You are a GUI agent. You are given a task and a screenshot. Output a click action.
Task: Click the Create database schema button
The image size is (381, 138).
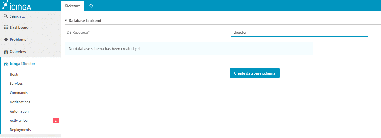254,73
